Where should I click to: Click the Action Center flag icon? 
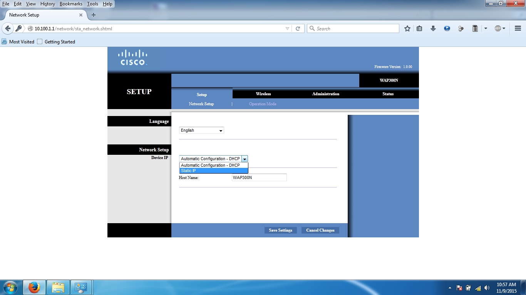pyautogui.click(x=459, y=288)
